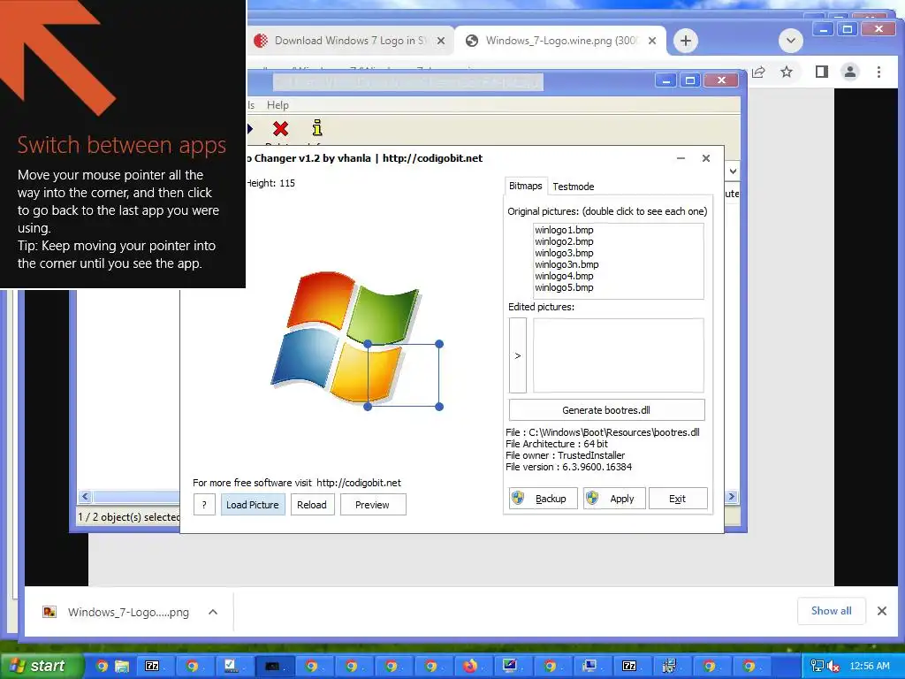Close the Chrome downloads bar

point(882,611)
